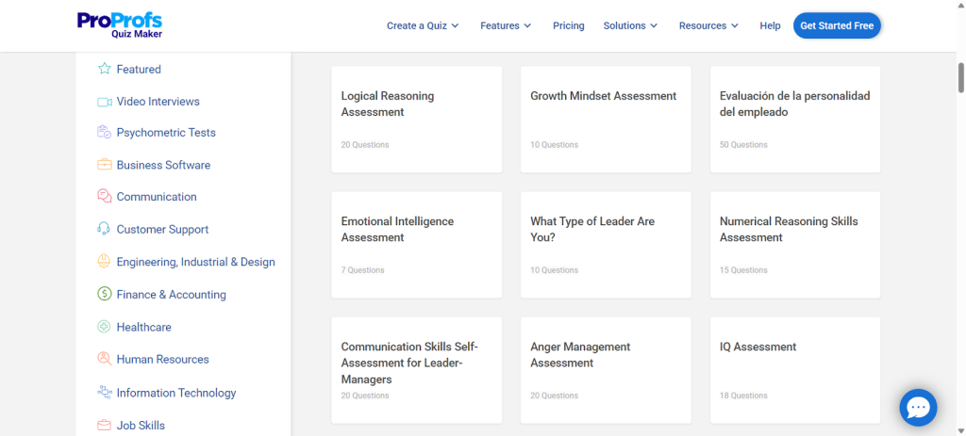Open the Help menu item

(770, 25)
